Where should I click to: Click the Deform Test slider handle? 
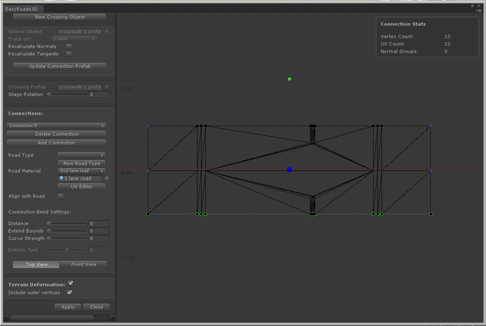point(67,250)
